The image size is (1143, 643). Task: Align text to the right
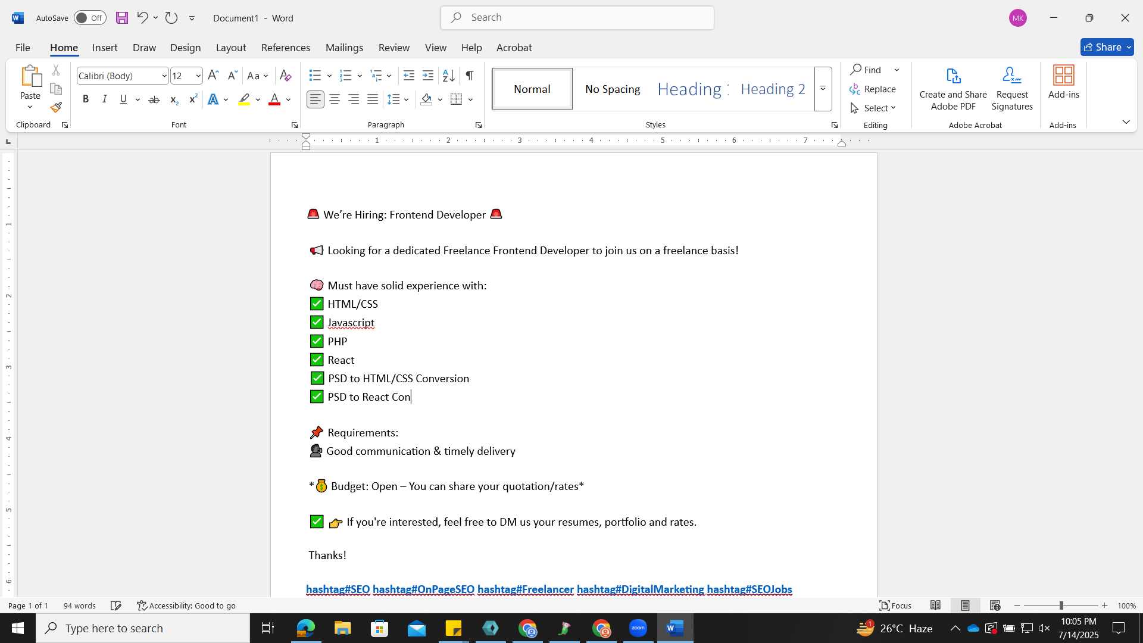click(x=354, y=99)
